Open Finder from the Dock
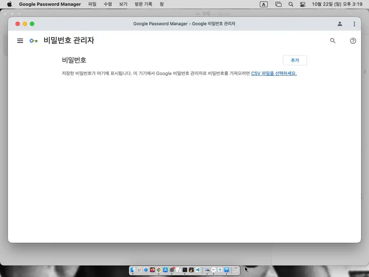Image resolution: width=369 pixels, height=277 pixels. click(x=133, y=270)
